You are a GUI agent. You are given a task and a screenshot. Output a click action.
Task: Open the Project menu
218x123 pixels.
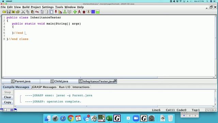click(36, 7)
